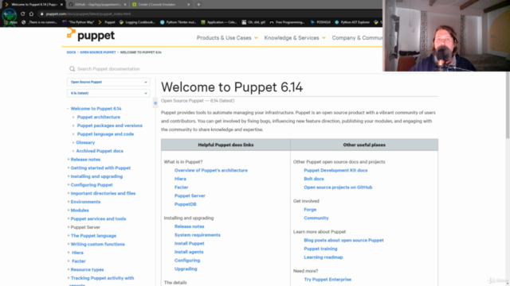The height and width of the screenshot is (286, 510).
Task: Expand Hiera tree node
Action: (x=69, y=253)
